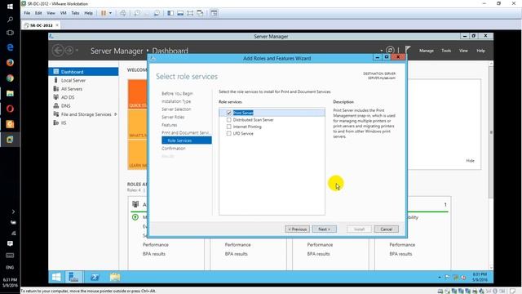Viewport: 522px width, 294px height.
Task: Select the Server Selection wizard step
Action: 176,109
